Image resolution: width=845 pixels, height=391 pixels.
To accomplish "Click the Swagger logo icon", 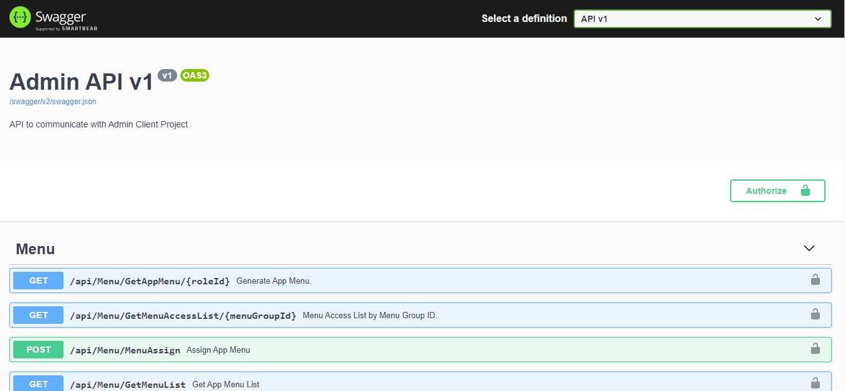I will (x=20, y=18).
